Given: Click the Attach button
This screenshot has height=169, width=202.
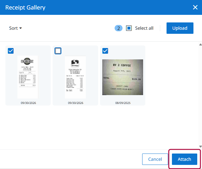Looking at the screenshot, I should click(x=185, y=159).
